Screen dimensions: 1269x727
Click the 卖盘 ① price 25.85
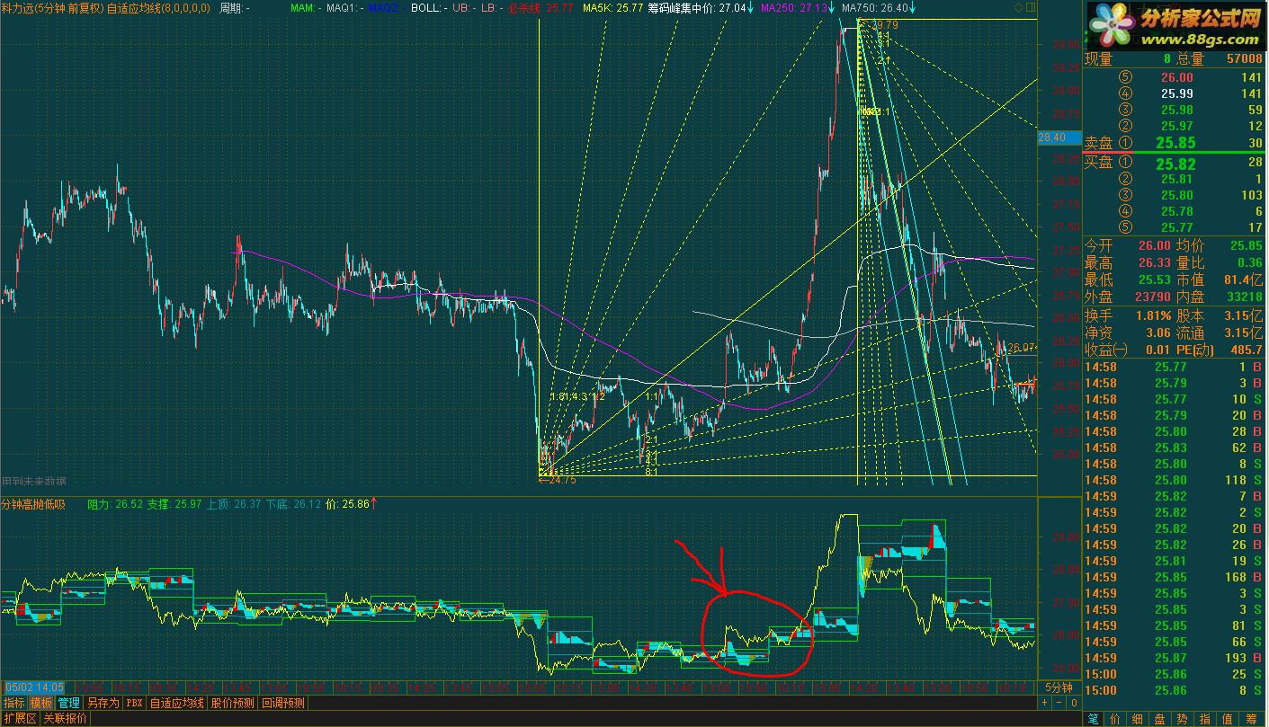tap(1176, 143)
